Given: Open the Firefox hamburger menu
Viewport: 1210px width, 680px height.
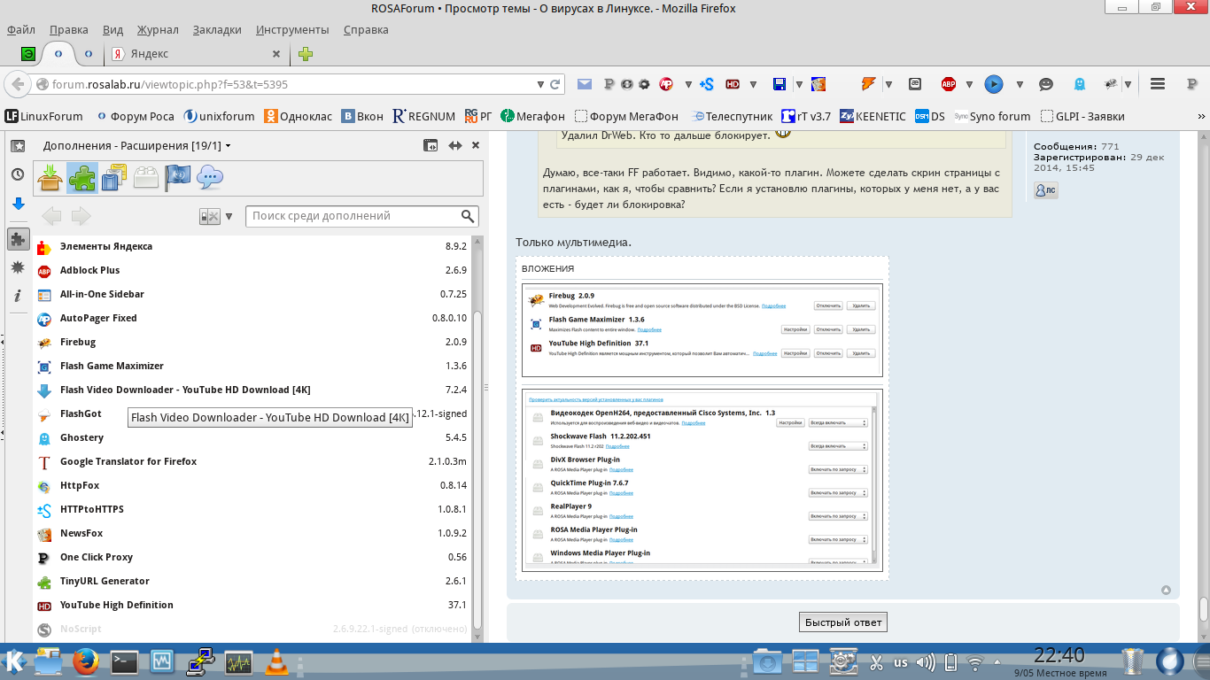Looking at the screenshot, I should pos(1157,84).
